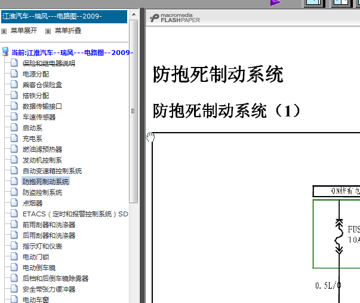The image size is (360, 303).
Task: Click the 菜单展开 expand-menu link
Action: tap(24, 30)
